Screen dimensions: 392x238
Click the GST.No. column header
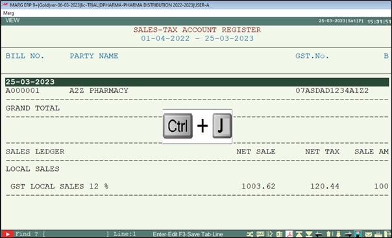(x=312, y=56)
